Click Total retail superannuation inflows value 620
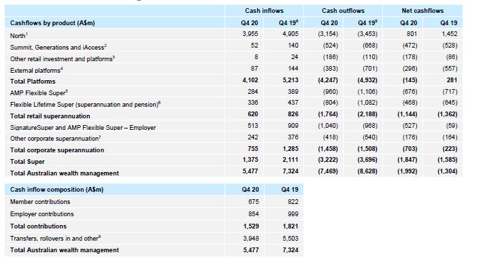The width and height of the screenshot is (483, 257). (253, 114)
